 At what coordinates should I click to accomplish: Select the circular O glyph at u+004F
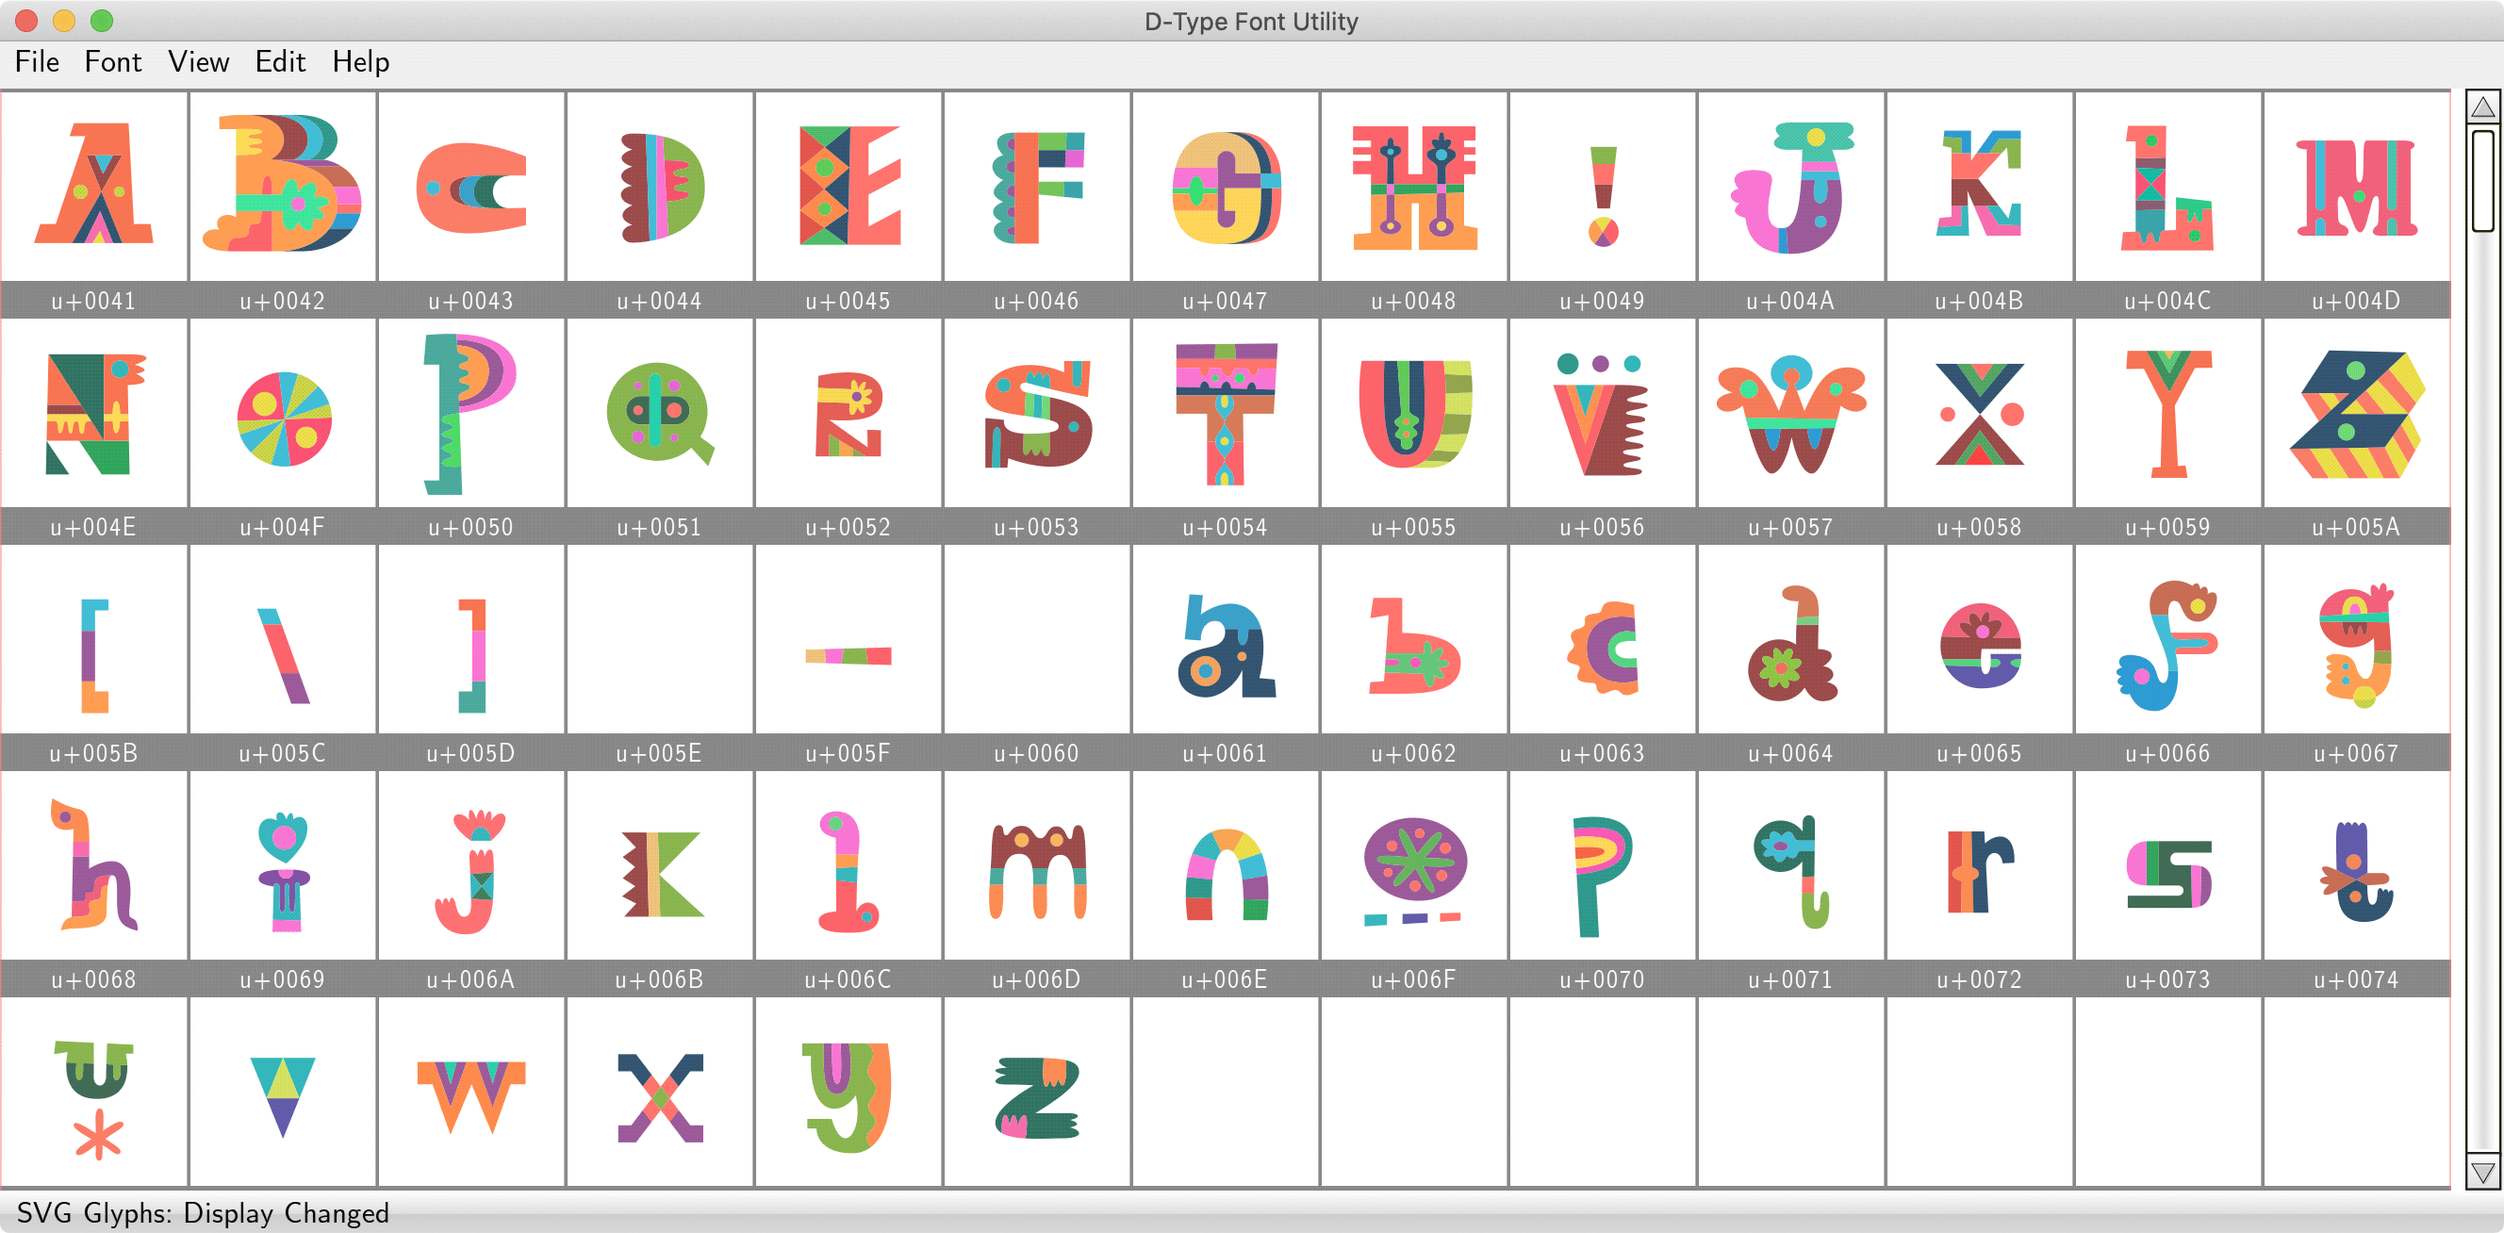pos(284,419)
